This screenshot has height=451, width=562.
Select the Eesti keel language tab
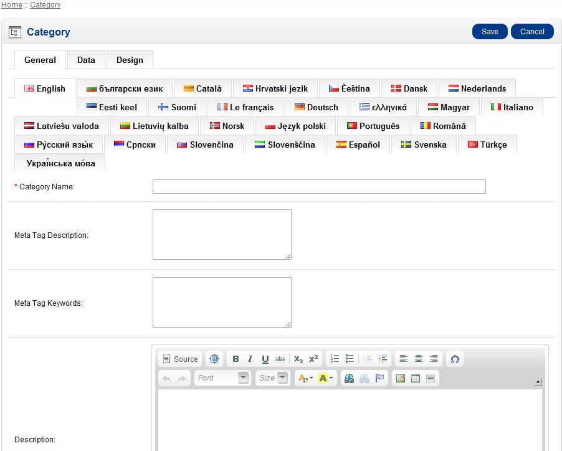(x=112, y=107)
